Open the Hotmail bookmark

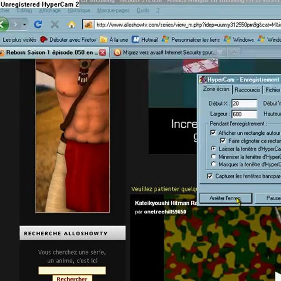point(145,39)
